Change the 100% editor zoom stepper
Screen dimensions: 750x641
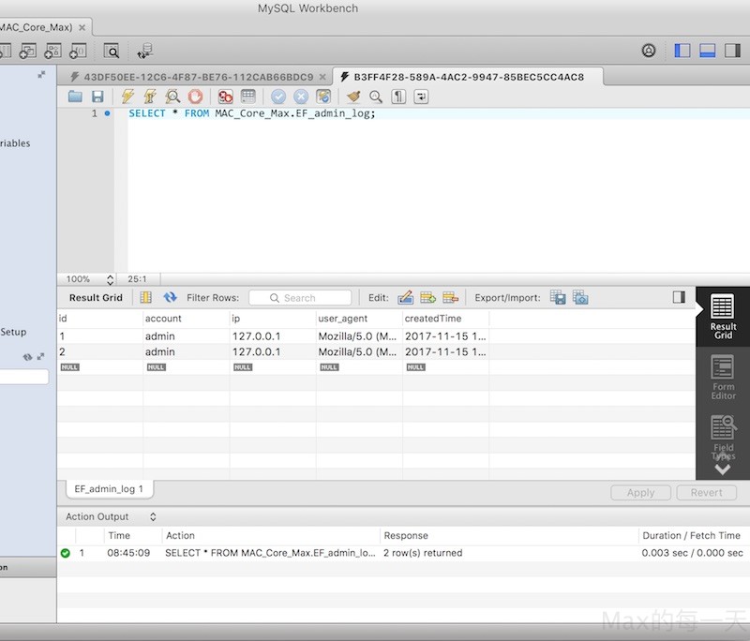(x=110, y=279)
